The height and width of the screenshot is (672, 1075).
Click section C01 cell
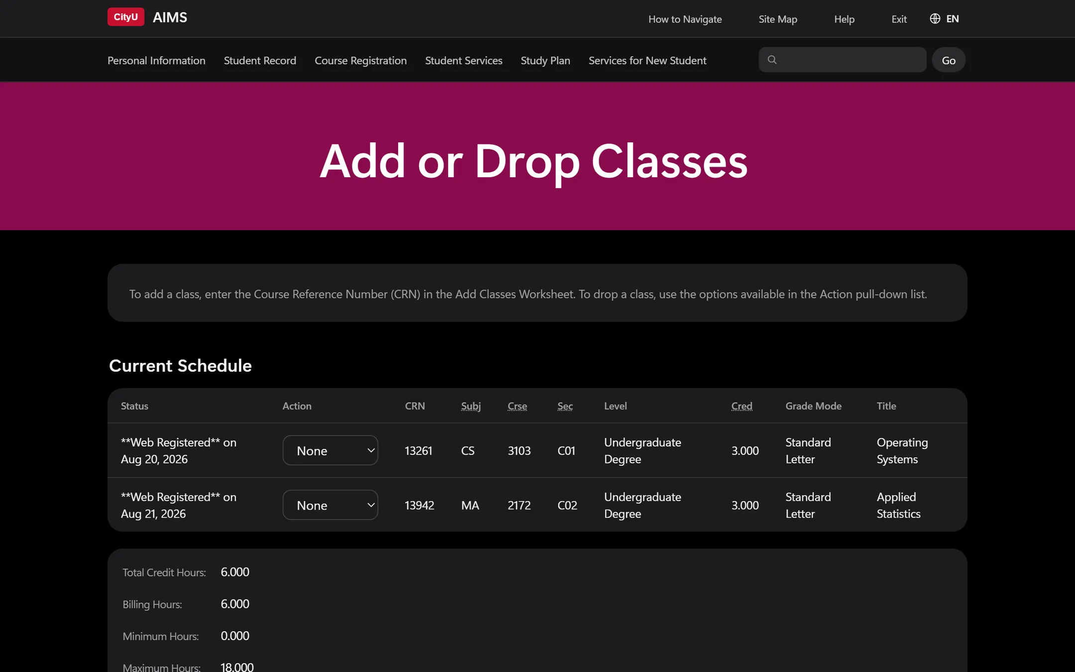(566, 451)
